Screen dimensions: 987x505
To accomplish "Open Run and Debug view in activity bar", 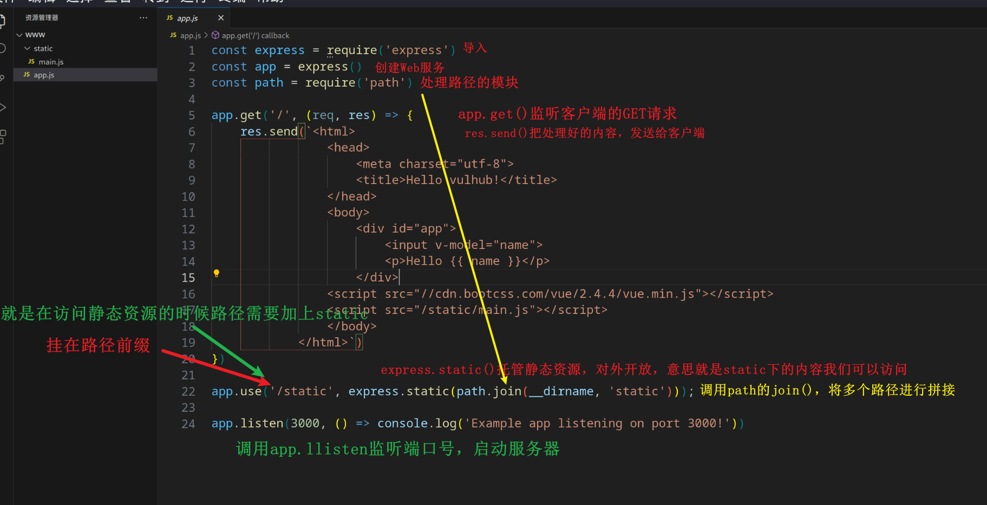I will 2,107.
